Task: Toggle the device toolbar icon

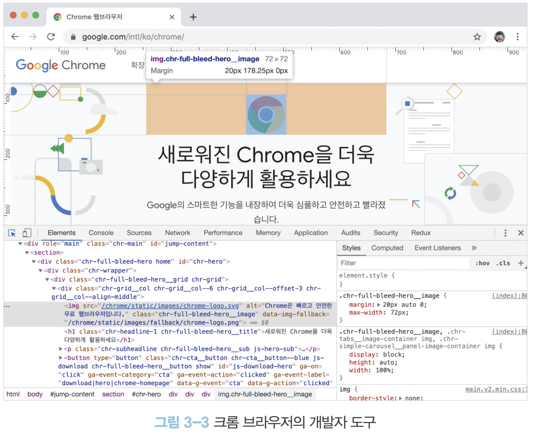Action: click(27, 233)
